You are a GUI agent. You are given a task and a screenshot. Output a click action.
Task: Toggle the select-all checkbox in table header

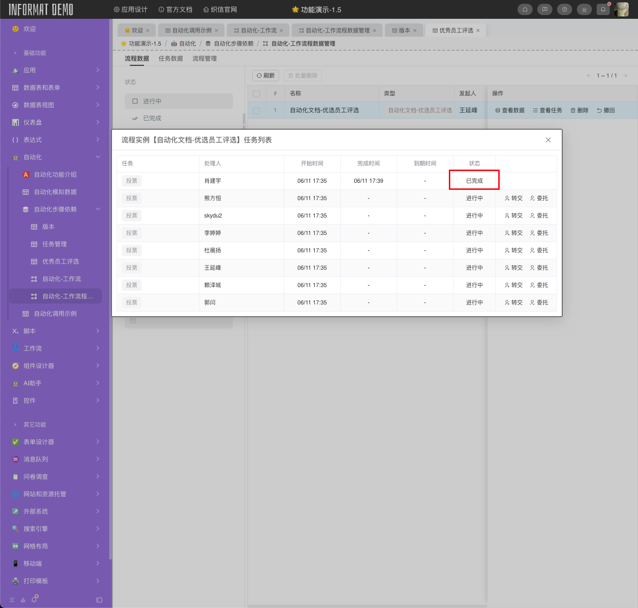256,94
